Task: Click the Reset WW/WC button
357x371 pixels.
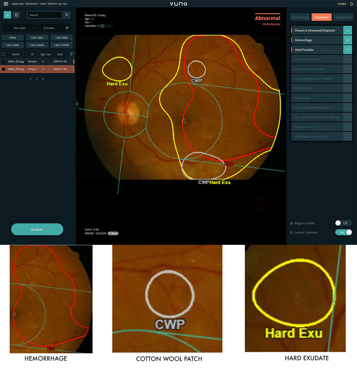Action: pos(113,233)
